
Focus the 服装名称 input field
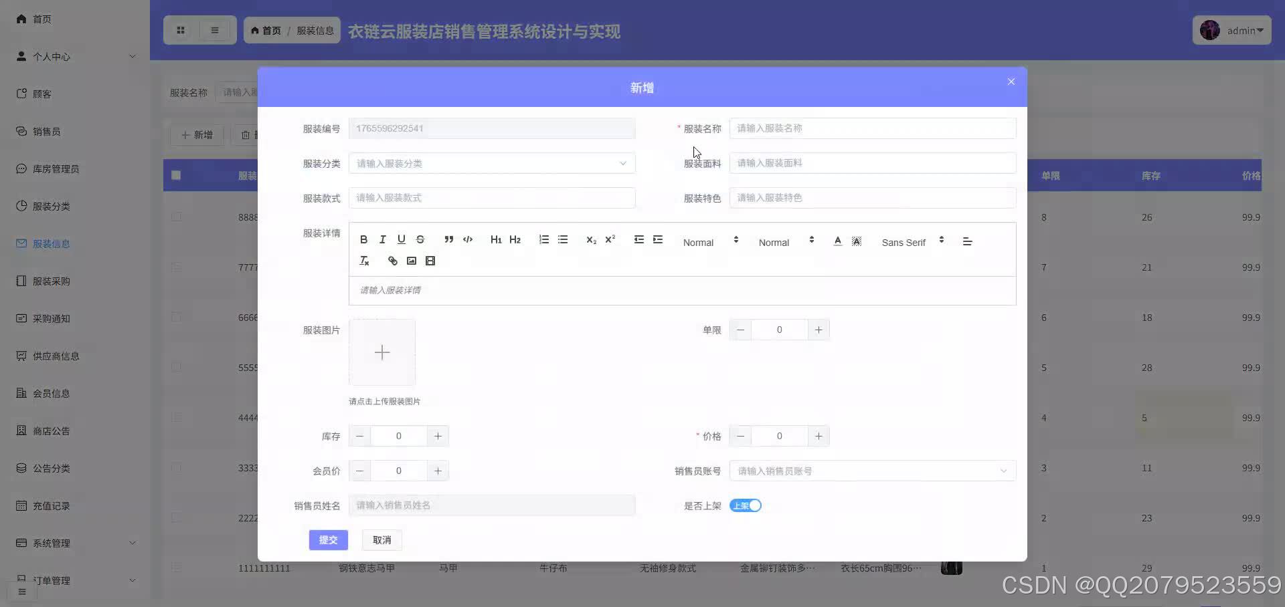(873, 128)
